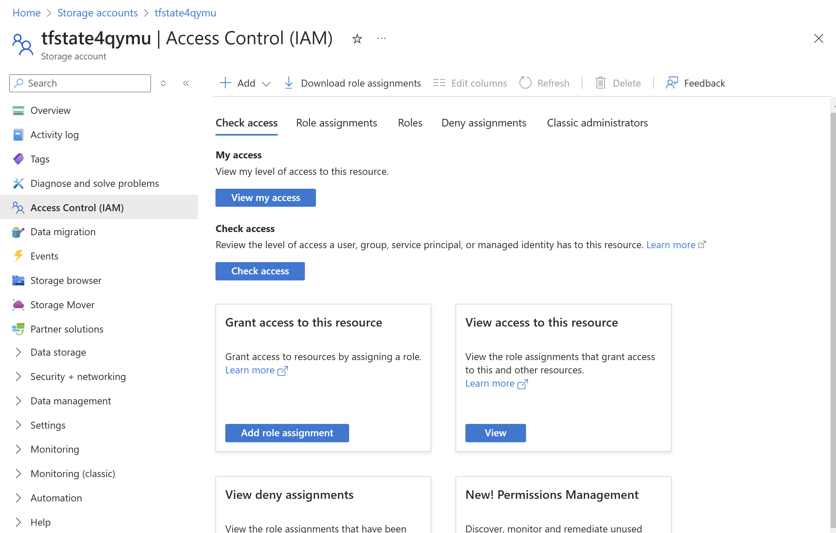
Task: Expand the Data storage section
Action: coord(18,352)
